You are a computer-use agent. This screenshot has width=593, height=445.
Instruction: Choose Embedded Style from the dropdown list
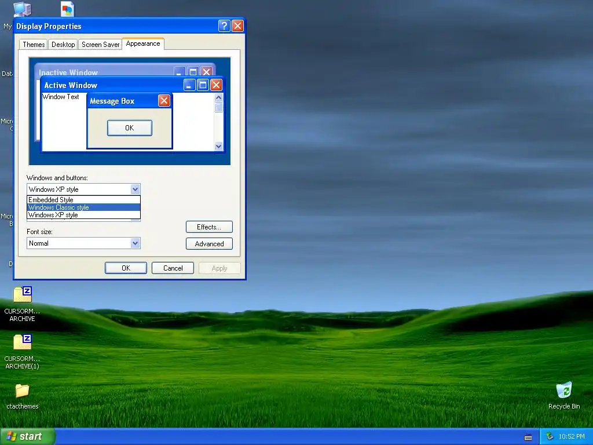pyautogui.click(x=83, y=200)
